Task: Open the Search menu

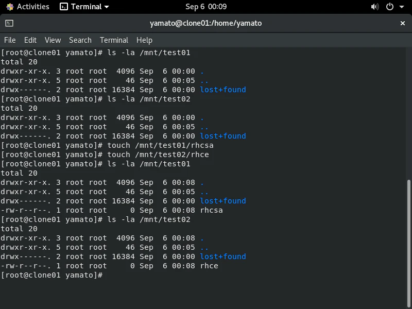Action: pos(80,40)
